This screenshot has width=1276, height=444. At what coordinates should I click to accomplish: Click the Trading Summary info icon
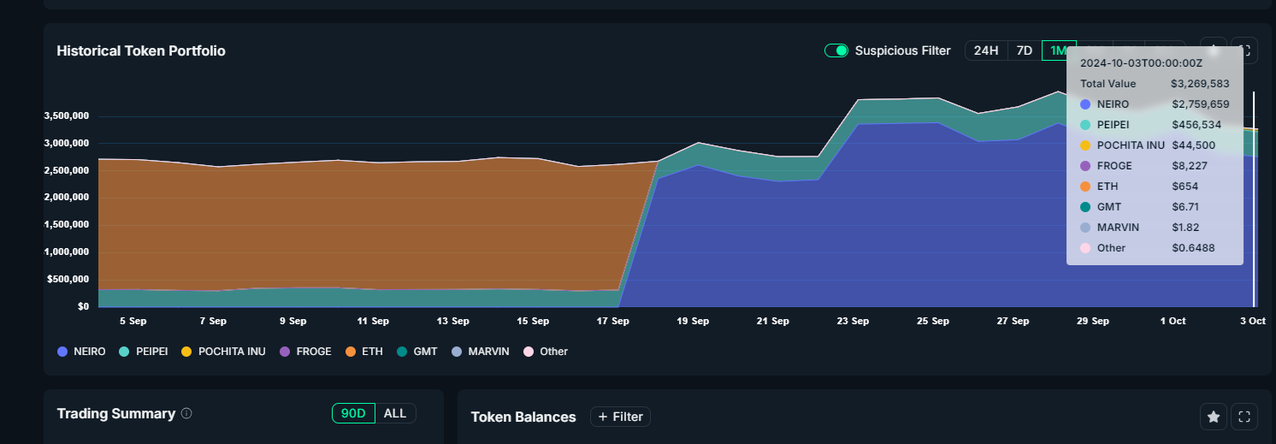[x=186, y=413]
